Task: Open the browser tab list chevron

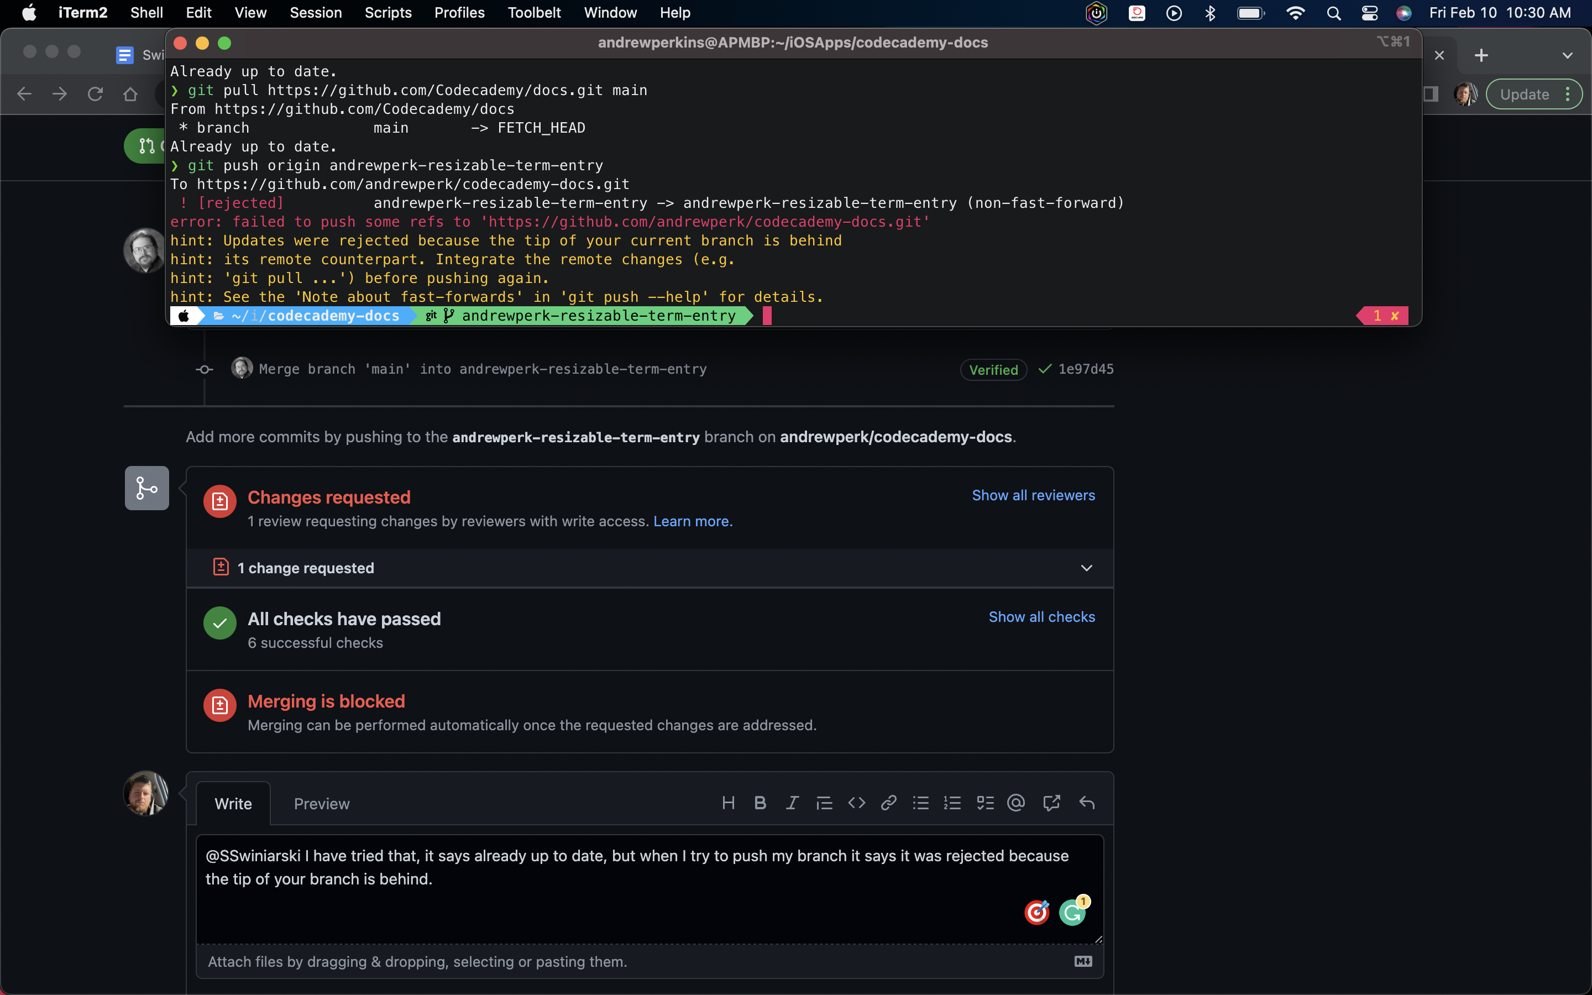Action: 1568,55
